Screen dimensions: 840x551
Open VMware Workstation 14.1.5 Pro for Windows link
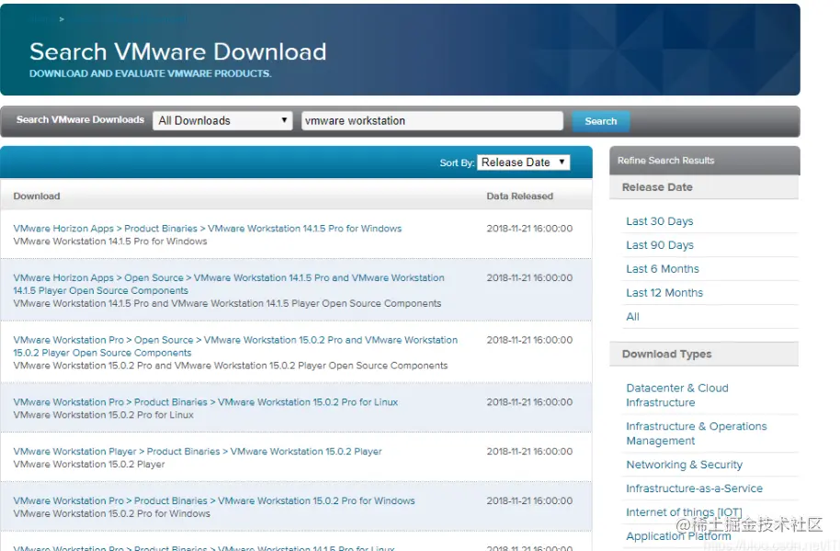click(x=208, y=229)
